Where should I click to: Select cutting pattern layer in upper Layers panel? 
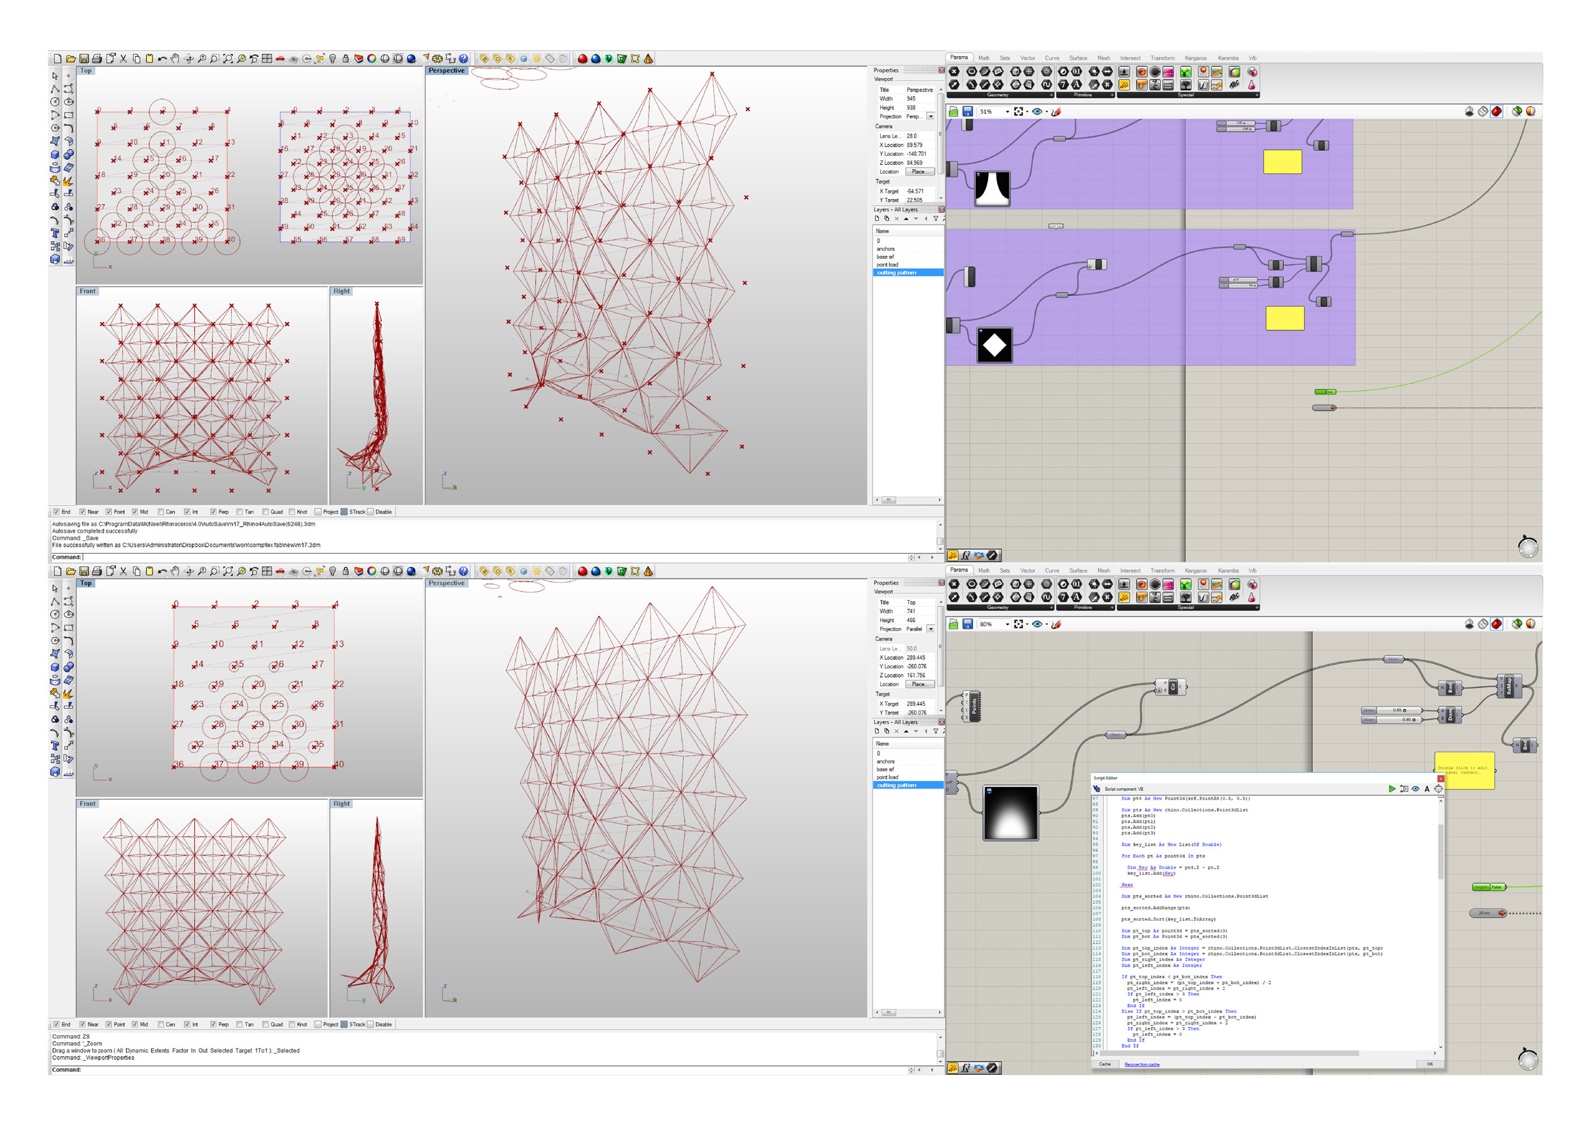click(x=908, y=273)
